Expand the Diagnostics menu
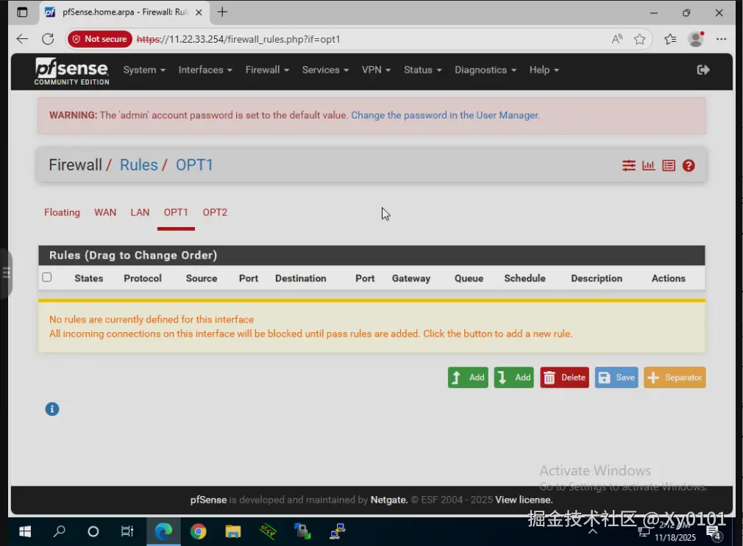Viewport: 743px width, 546px height. tap(486, 70)
